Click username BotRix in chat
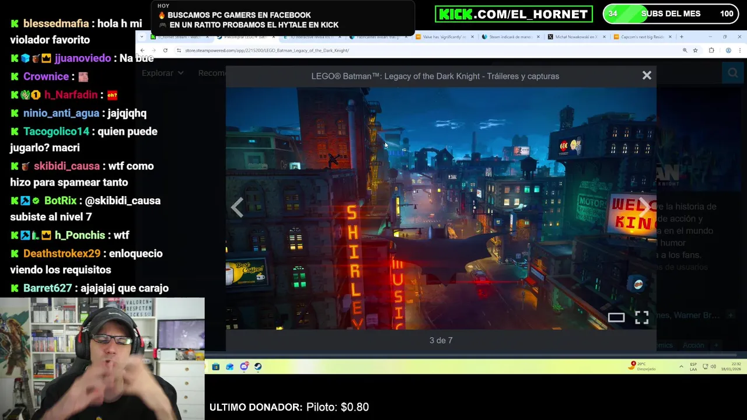Image resolution: width=747 pixels, height=420 pixels. [61, 200]
